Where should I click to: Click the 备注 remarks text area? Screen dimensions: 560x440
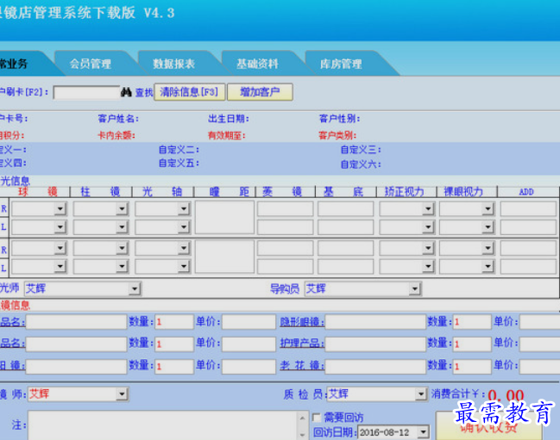click(x=162, y=425)
